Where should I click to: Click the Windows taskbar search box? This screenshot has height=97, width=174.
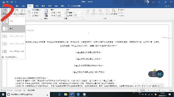[28, 94]
